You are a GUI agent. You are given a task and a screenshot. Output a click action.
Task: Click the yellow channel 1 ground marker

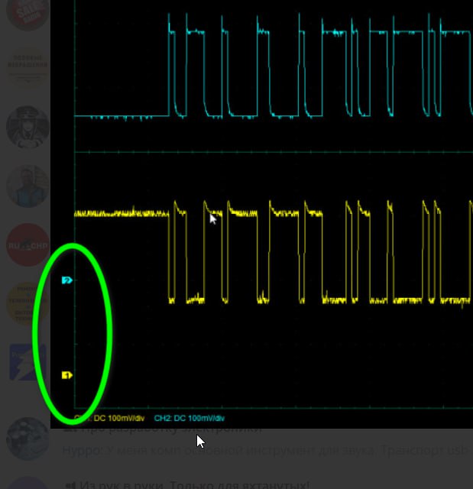point(66,375)
